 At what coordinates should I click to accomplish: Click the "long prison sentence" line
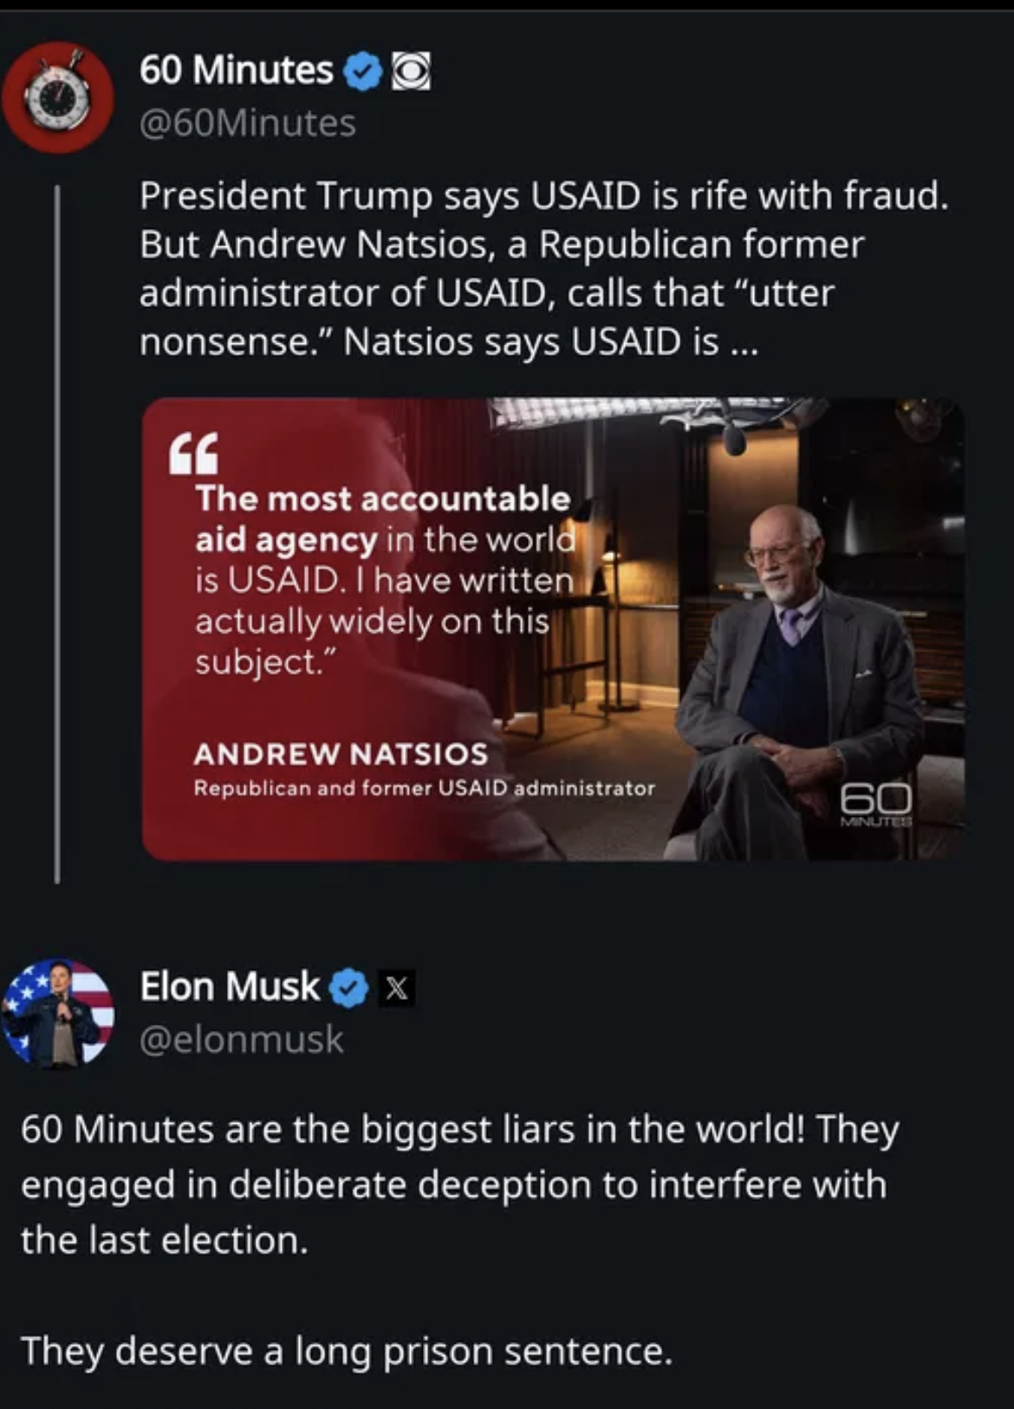coord(347,1351)
